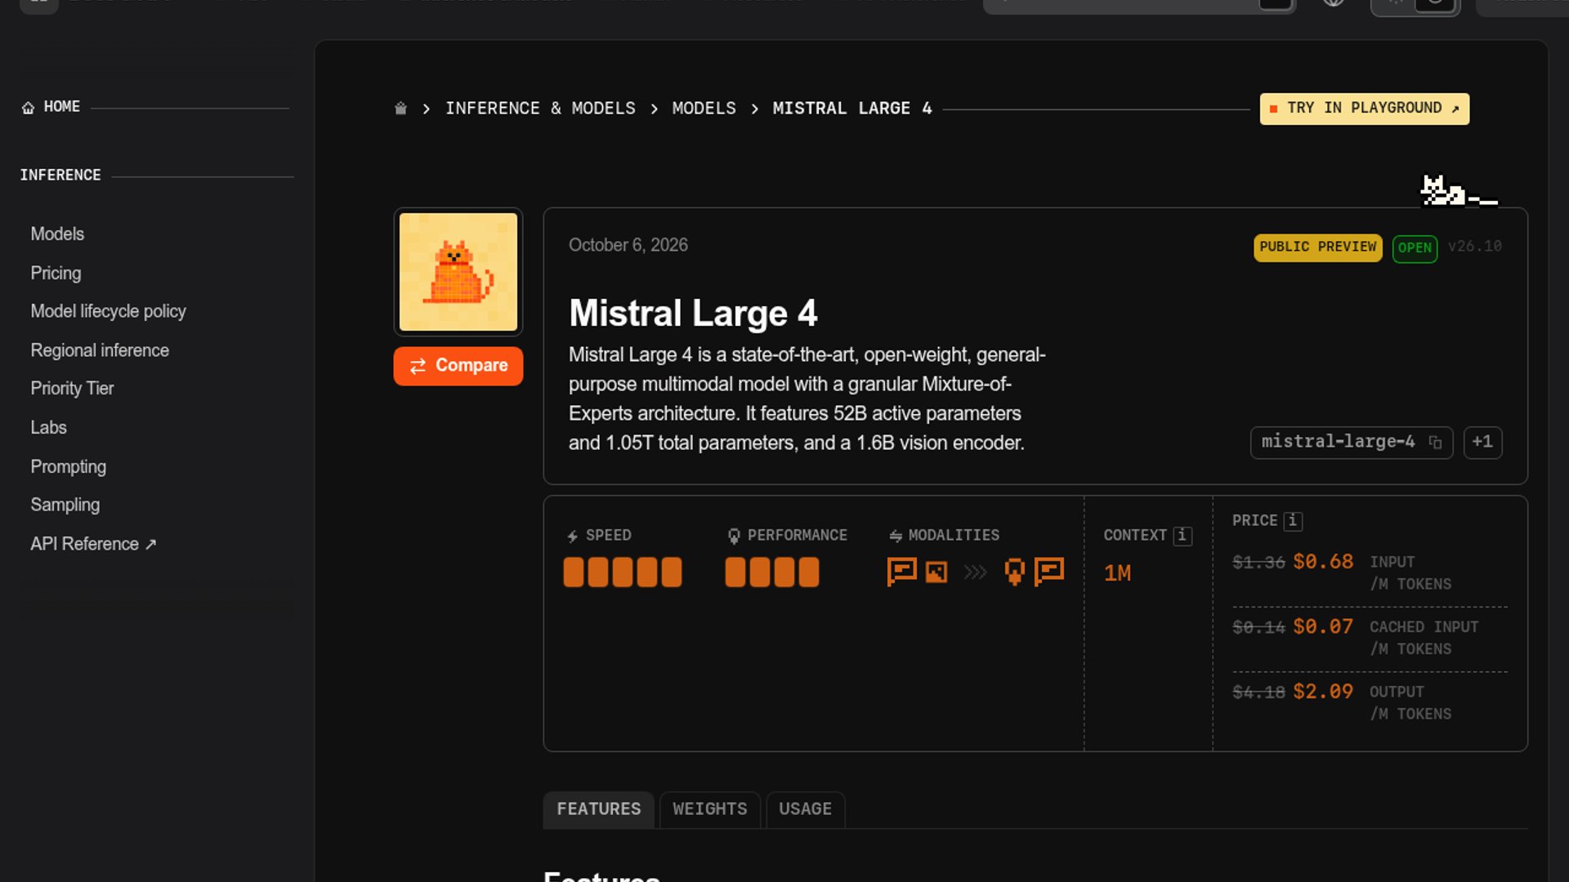Click the Open badge
Screen dimensions: 1569x882
(1415, 248)
